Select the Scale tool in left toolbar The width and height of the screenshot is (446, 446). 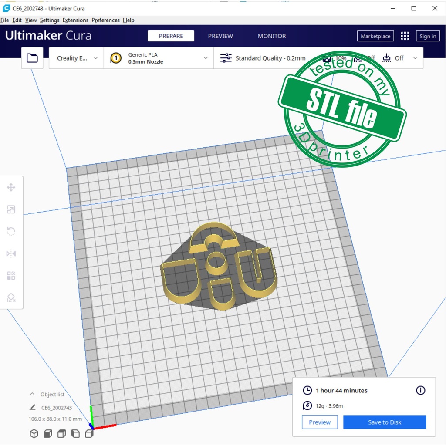[x=11, y=209]
